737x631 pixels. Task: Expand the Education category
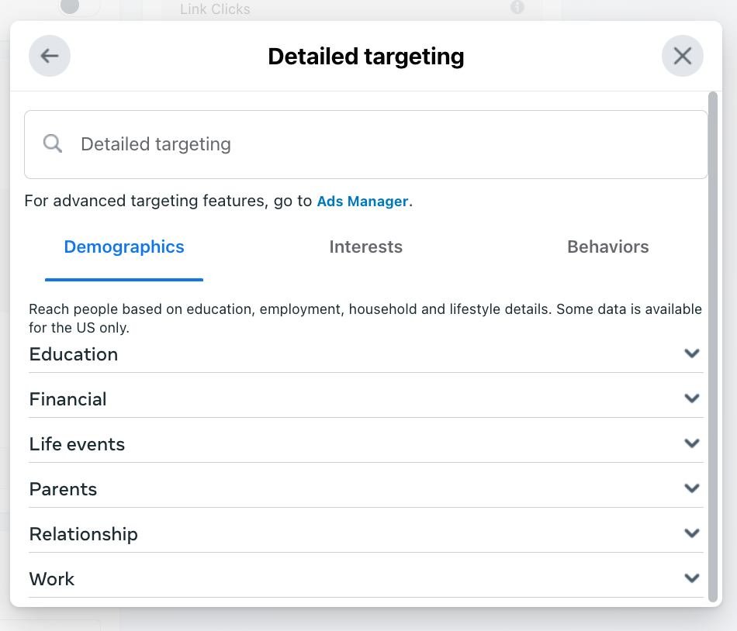click(691, 353)
